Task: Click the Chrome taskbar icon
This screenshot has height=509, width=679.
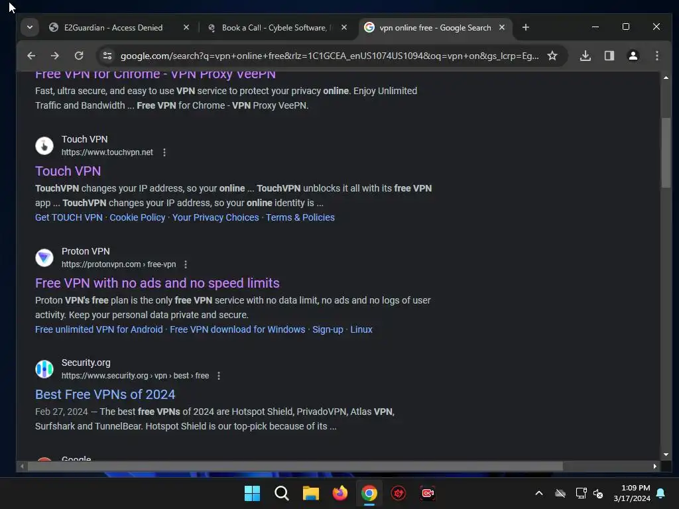Action: coord(369,493)
